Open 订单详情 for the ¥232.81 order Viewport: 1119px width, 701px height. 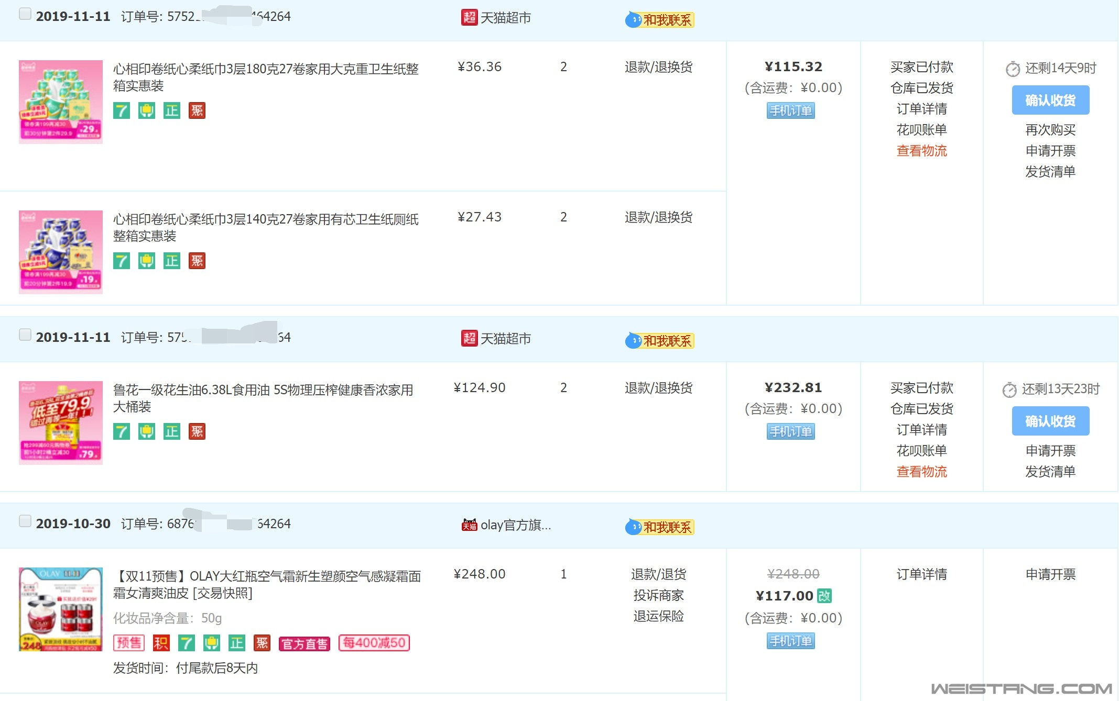point(922,430)
